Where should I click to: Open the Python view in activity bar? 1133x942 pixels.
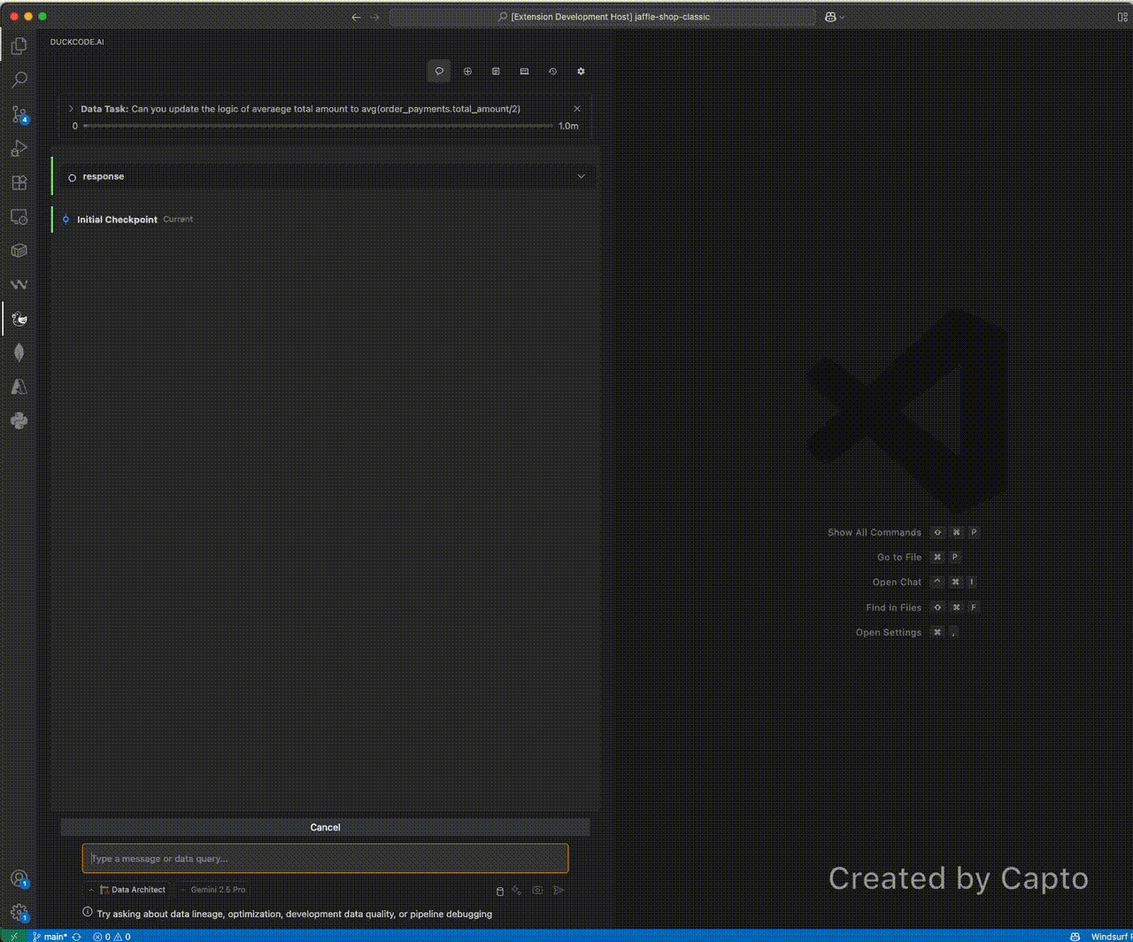(x=19, y=421)
